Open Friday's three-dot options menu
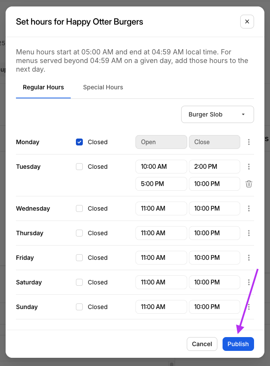Screen dimensions: 270x366 click(249, 258)
